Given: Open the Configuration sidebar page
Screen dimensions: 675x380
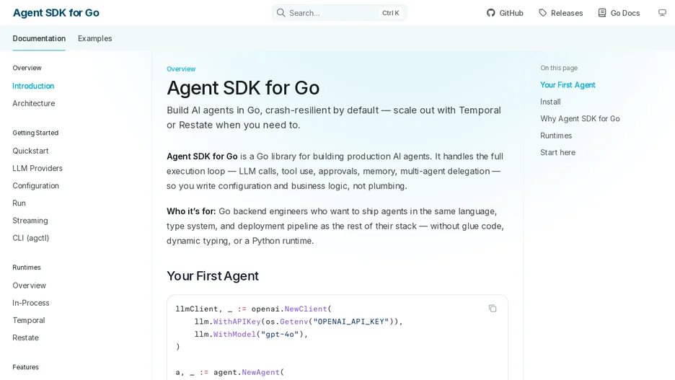Looking at the screenshot, I should (x=36, y=186).
